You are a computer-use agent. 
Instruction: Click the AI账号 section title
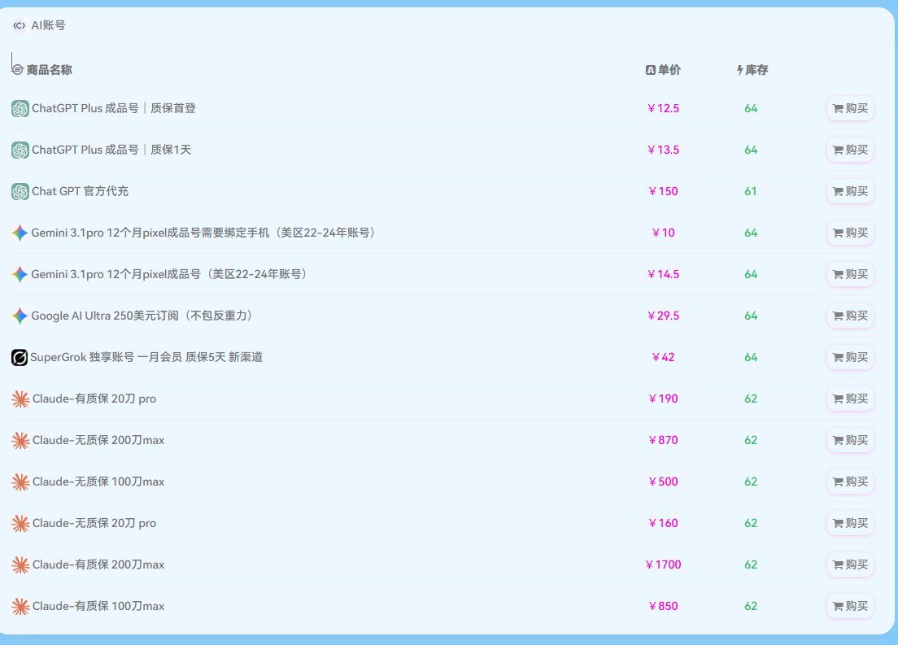click(x=48, y=25)
